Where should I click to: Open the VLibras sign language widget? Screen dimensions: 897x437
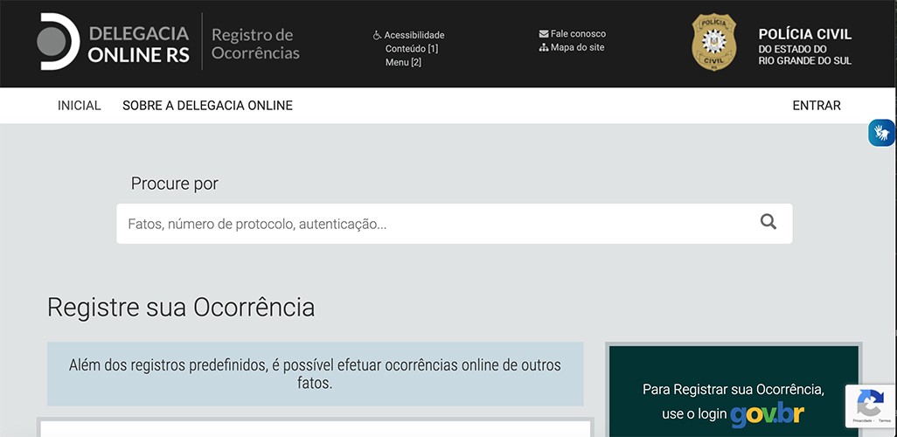tap(881, 133)
